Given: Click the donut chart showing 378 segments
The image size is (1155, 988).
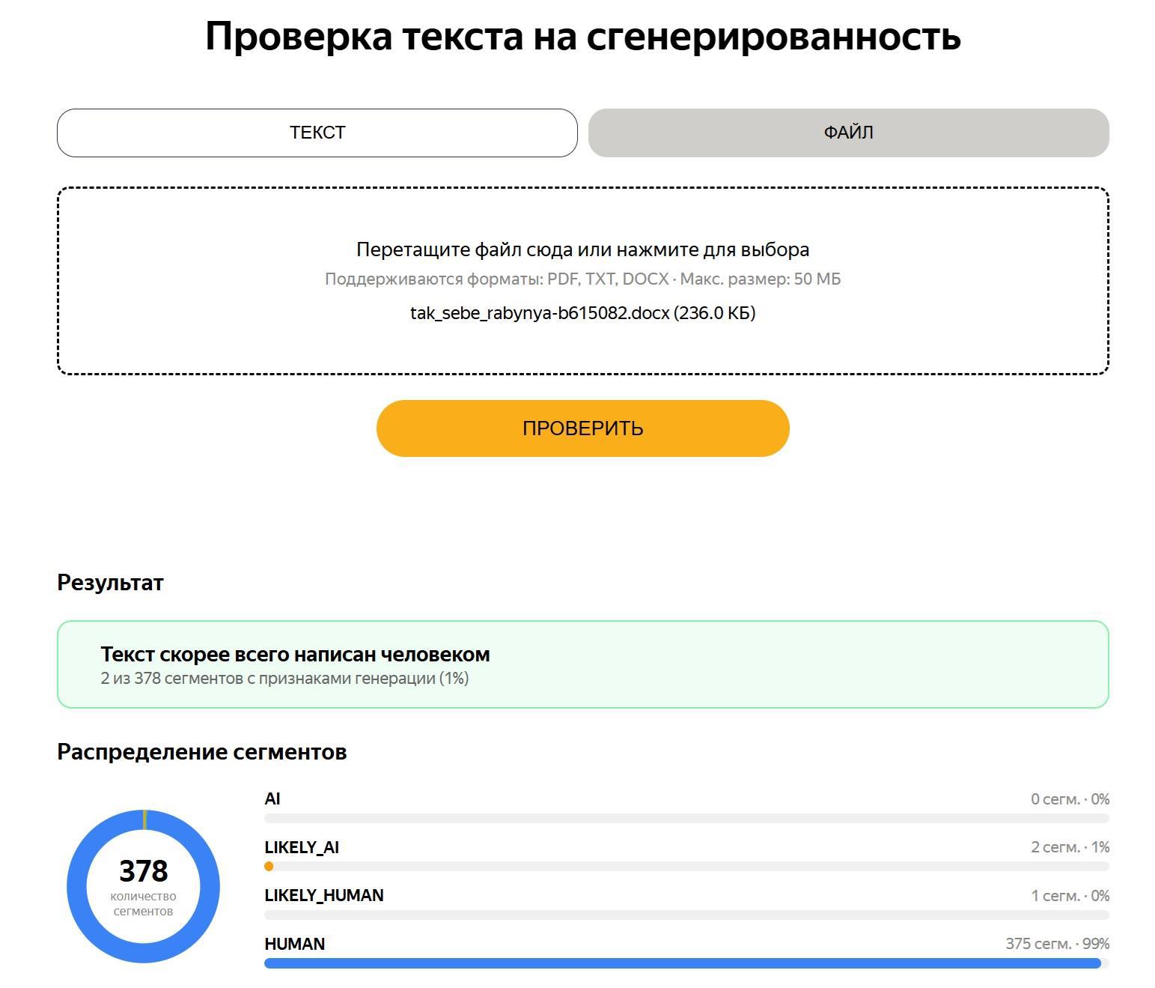Looking at the screenshot, I should [143, 886].
